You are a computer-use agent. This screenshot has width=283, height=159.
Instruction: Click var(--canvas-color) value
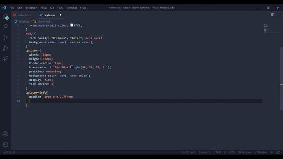tap(76, 42)
